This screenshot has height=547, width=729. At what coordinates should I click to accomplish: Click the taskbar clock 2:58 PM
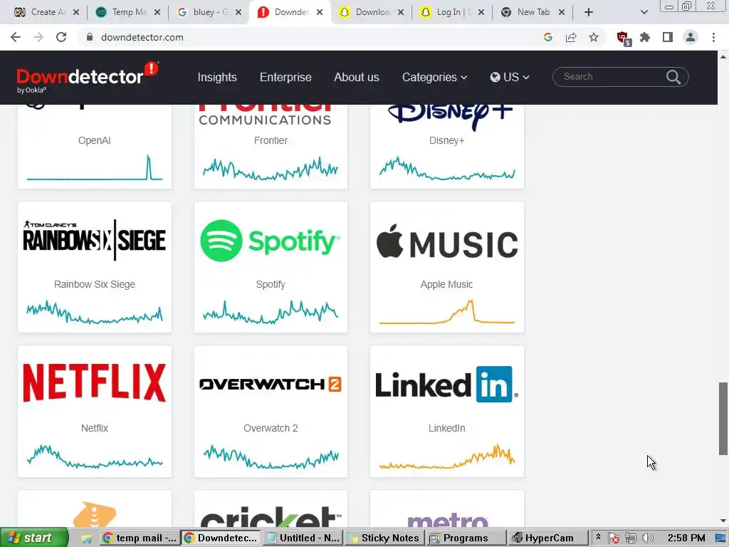coord(686,538)
